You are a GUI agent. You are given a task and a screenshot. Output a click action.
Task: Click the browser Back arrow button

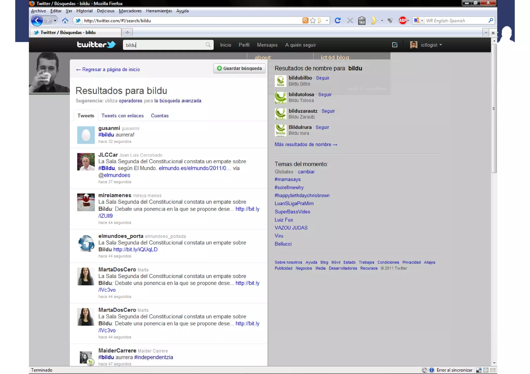coord(37,21)
